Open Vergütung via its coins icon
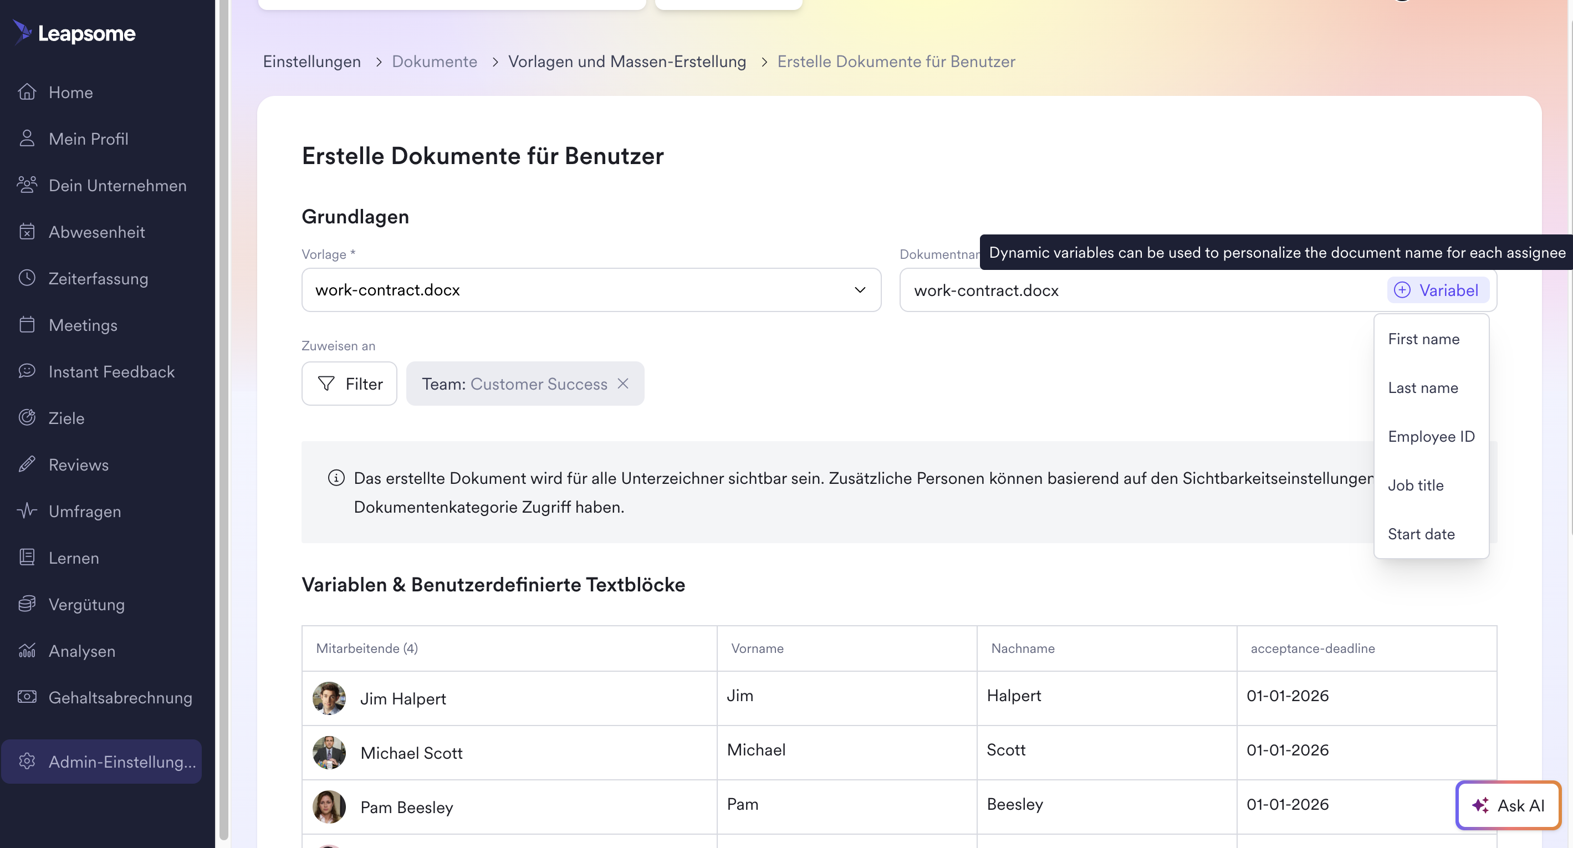The height and width of the screenshot is (848, 1573). [x=27, y=604]
